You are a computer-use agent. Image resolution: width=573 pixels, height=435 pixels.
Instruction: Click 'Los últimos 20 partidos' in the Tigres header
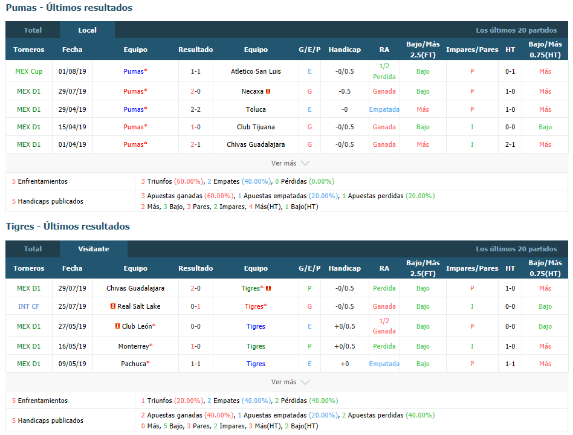[x=516, y=249]
